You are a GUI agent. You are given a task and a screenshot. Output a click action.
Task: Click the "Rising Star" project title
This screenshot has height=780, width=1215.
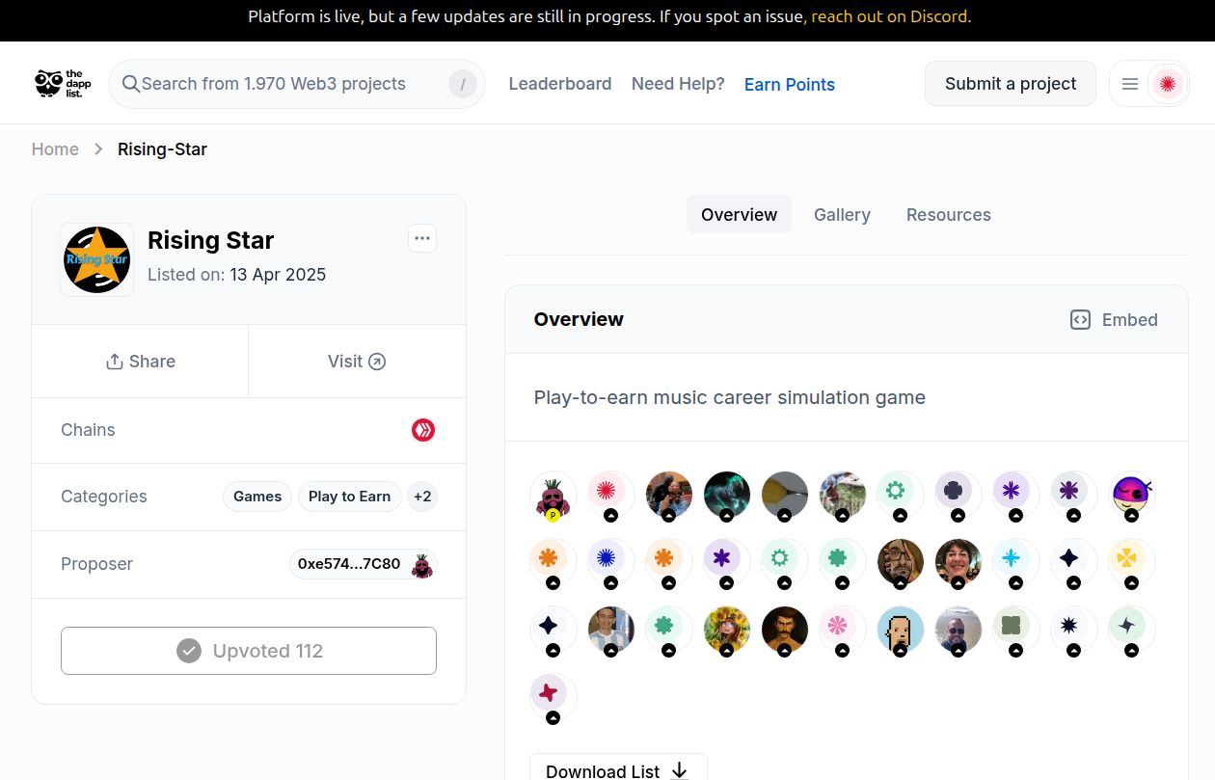[x=211, y=240]
